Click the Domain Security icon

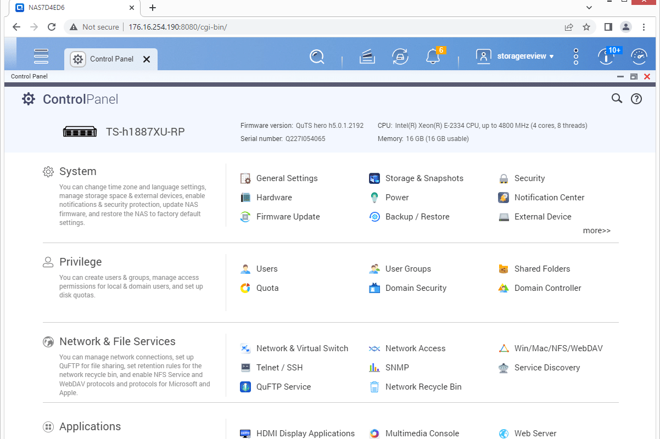pos(375,288)
